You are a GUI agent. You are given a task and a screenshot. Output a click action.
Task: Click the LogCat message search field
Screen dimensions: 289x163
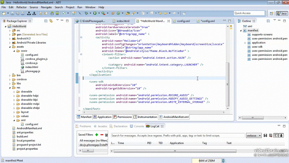pos(177,136)
